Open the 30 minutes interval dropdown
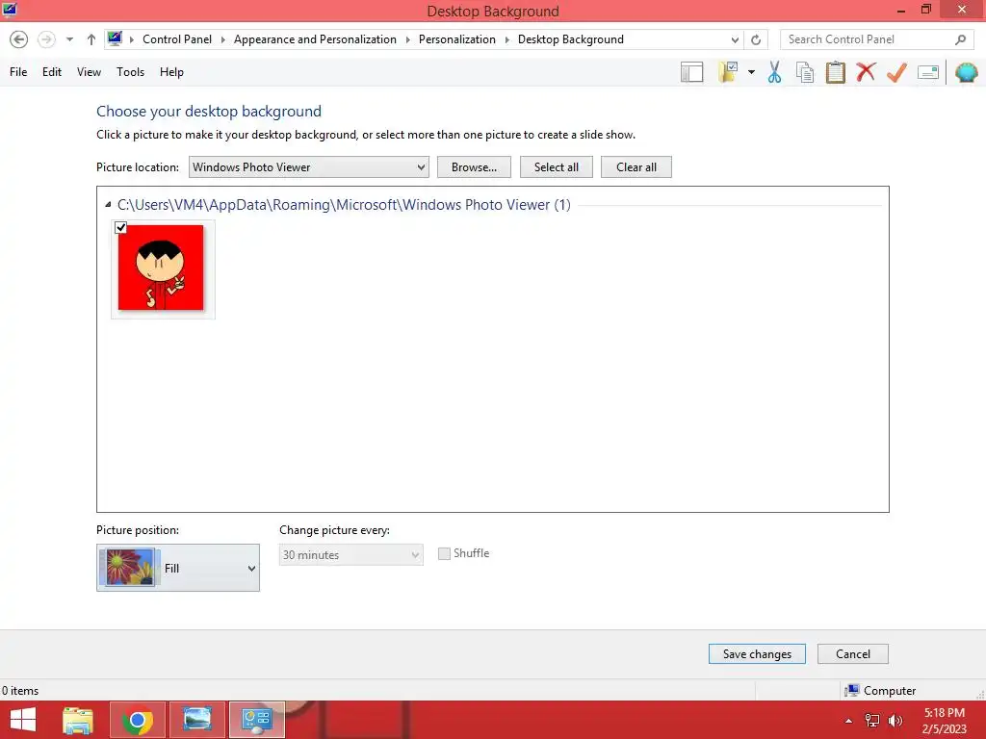986x739 pixels. [350, 555]
